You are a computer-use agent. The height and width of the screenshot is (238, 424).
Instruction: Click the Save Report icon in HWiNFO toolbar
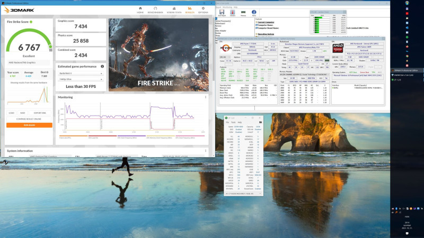tap(222, 13)
